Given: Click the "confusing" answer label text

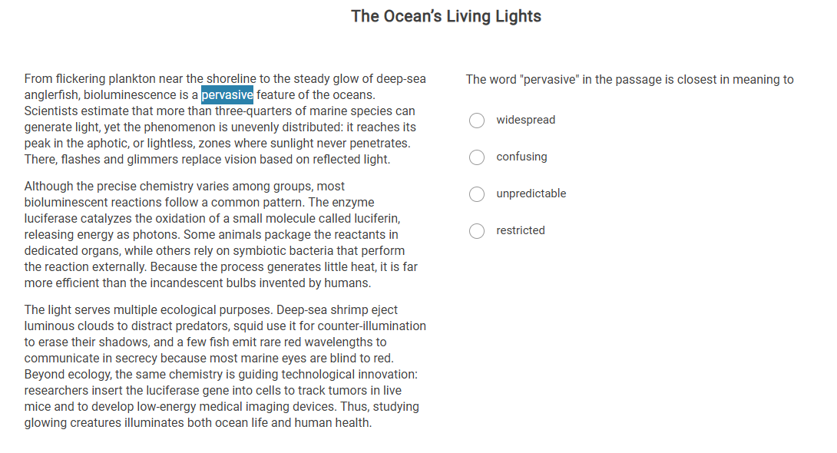Looking at the screenshot, I should click(x=521, y=157).
